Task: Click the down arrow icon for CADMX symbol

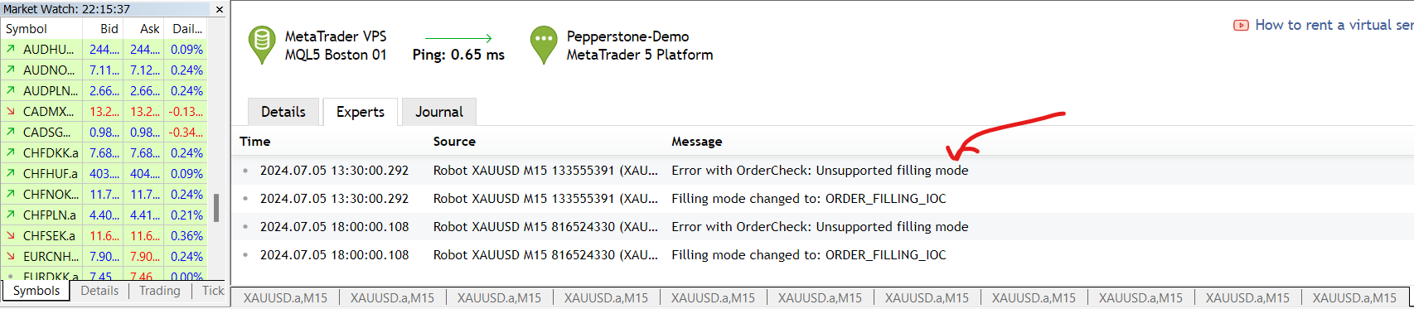Action: [x=11, y=111]
